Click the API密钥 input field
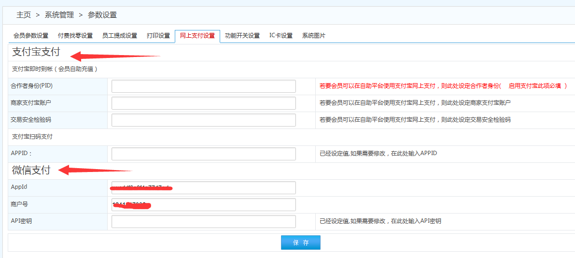575x258 pixels. pyautogui.click(x=203, y=221)
